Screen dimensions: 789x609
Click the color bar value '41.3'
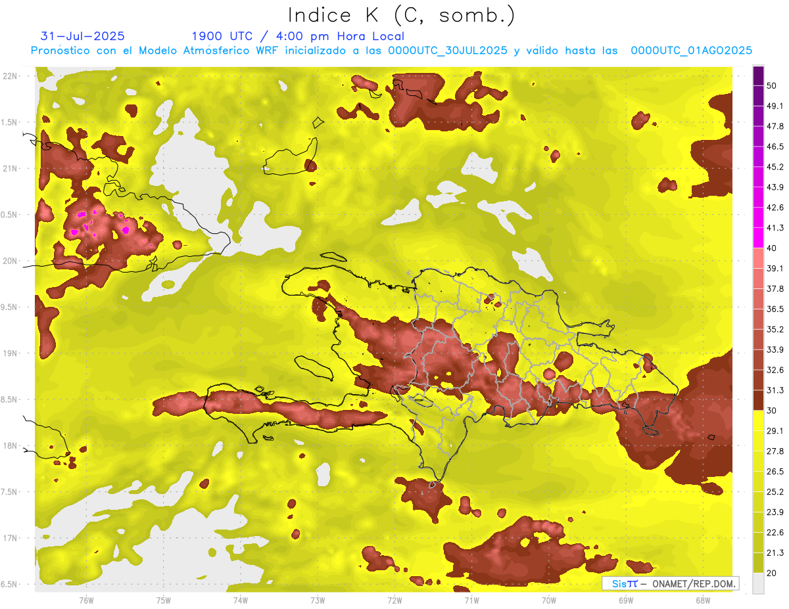coord(774,228)
